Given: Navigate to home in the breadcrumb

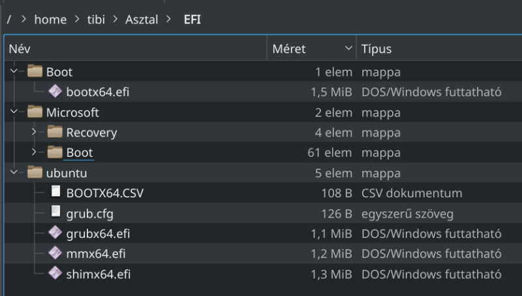Looking at the screenshot, I should click(x=50, y=20).
